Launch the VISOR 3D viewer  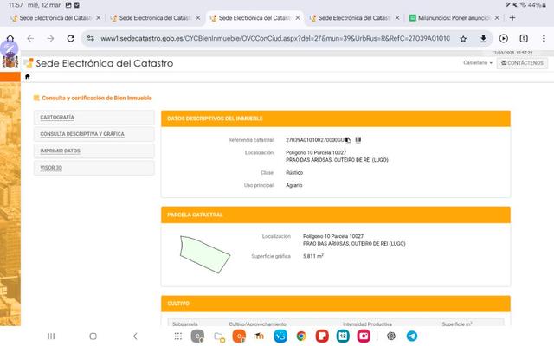tap(95, 168)
